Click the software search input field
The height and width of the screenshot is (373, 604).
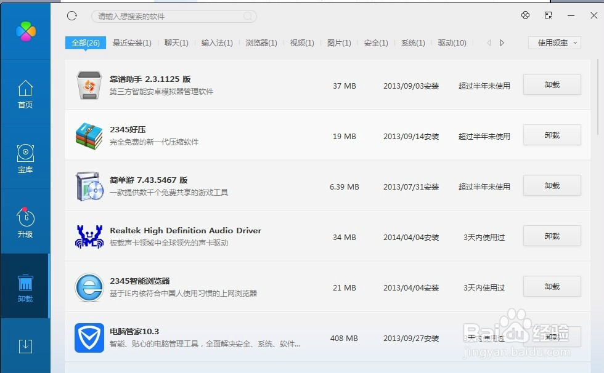pyautogui.click(x=174, y=16)
